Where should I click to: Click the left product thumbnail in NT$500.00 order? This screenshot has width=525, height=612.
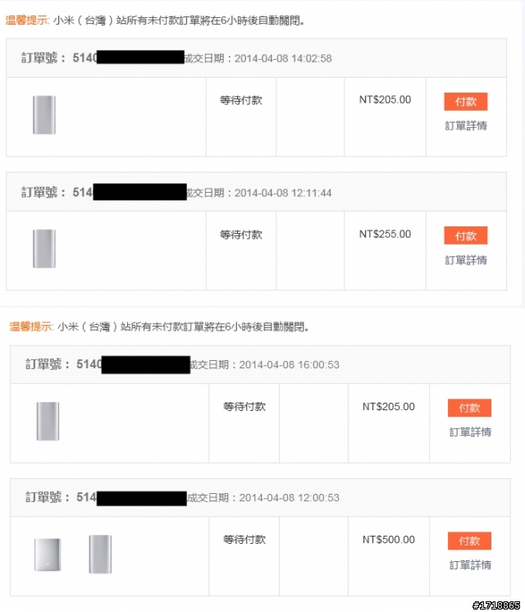click(x=46, y=554)
